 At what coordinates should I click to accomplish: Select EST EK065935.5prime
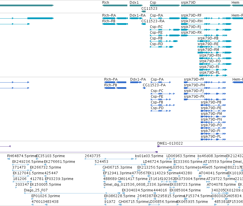tap(192, 202)
